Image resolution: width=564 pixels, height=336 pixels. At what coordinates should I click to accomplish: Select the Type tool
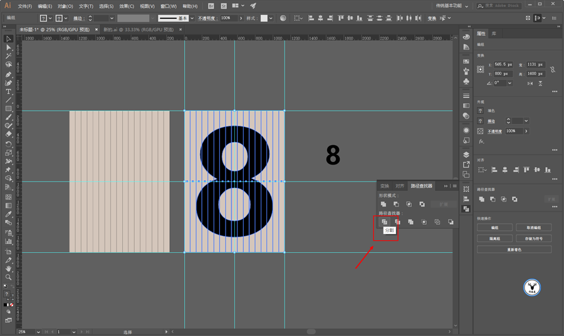coord(9,91)
